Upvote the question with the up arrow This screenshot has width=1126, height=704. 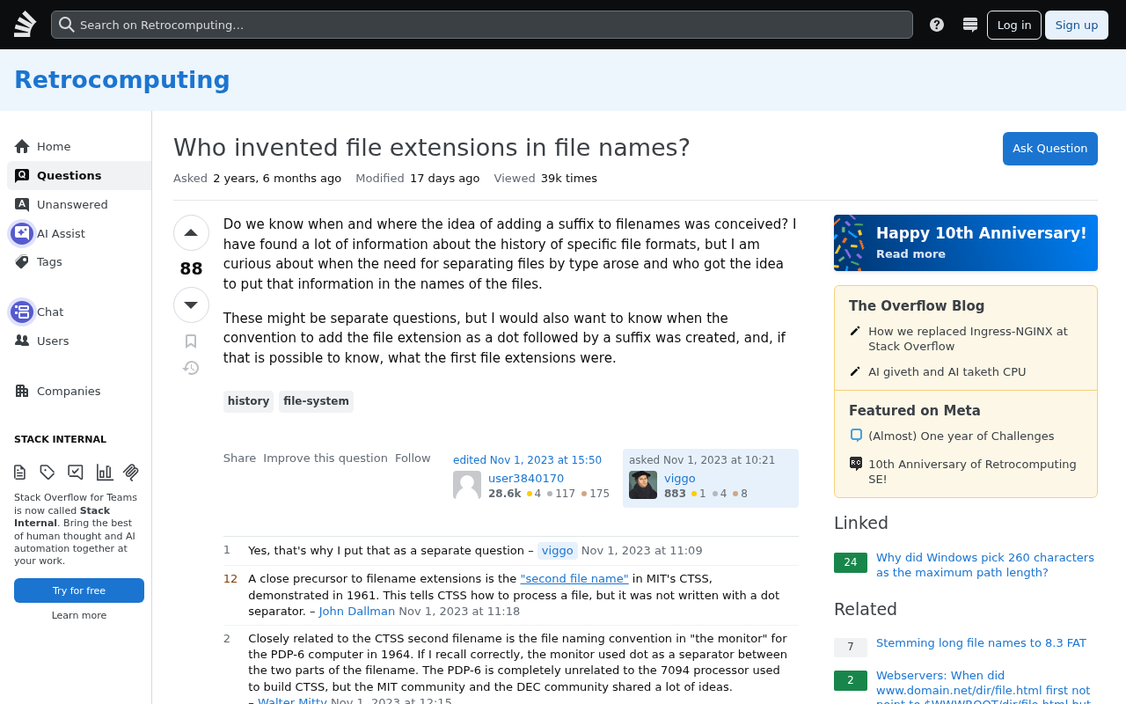click(191, 233)
